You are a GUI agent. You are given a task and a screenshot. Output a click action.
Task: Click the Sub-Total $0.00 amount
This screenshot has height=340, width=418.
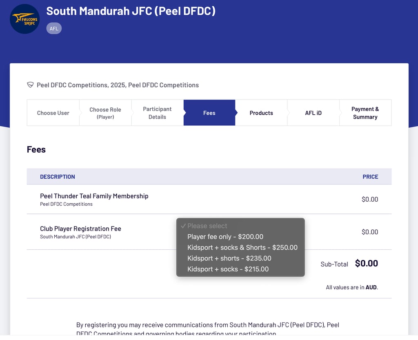pyautogui.click(x=366, y=264)
